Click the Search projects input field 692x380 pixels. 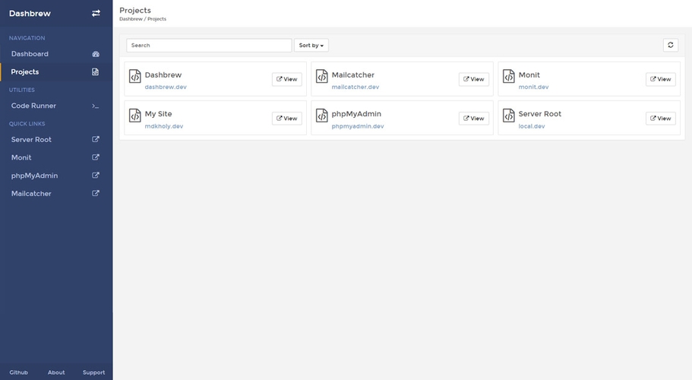(x=209, y=46)
